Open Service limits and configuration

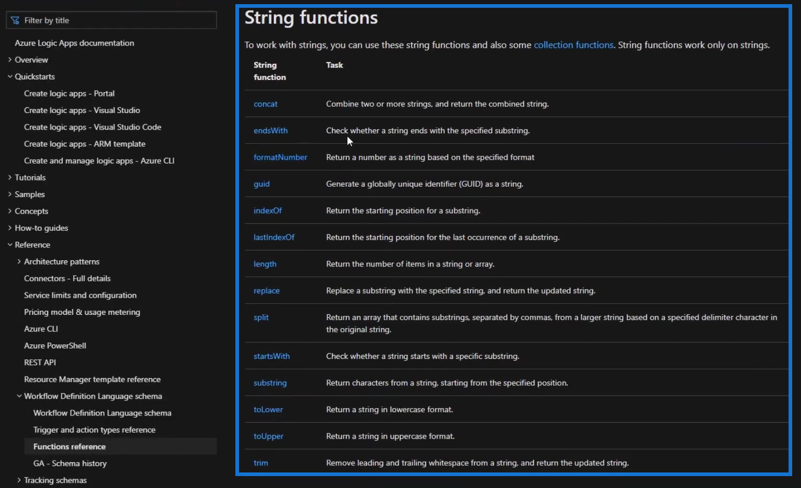pyautogui.click(x=80, y=295)
